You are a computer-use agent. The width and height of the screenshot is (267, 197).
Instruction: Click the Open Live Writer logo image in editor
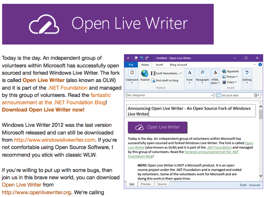point(158,127)
